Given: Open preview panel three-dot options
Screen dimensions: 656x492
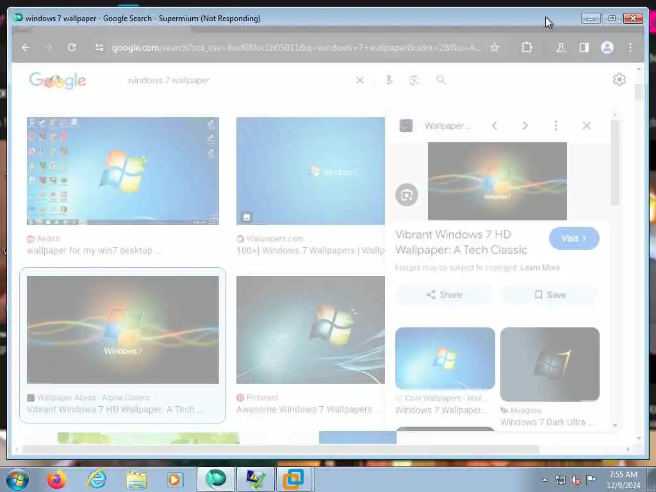Looking at the screenshot, I should [556, 126].
